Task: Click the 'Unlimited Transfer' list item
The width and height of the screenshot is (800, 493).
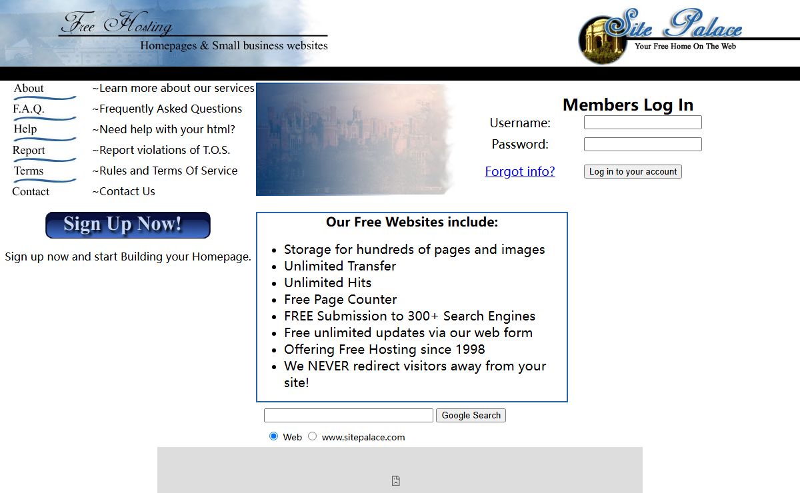Action: [x=340, y=266]
